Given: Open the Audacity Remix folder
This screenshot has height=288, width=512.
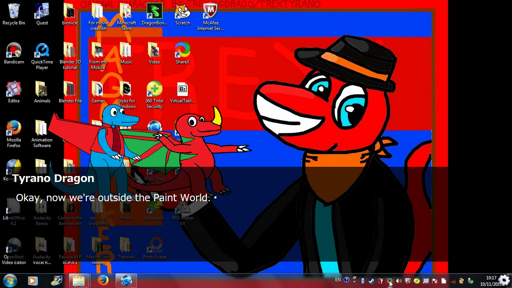Looking at the screenshot, I should [x=42, y=212].
